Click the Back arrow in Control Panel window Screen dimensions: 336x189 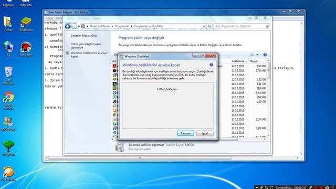(x=68, y=26)
